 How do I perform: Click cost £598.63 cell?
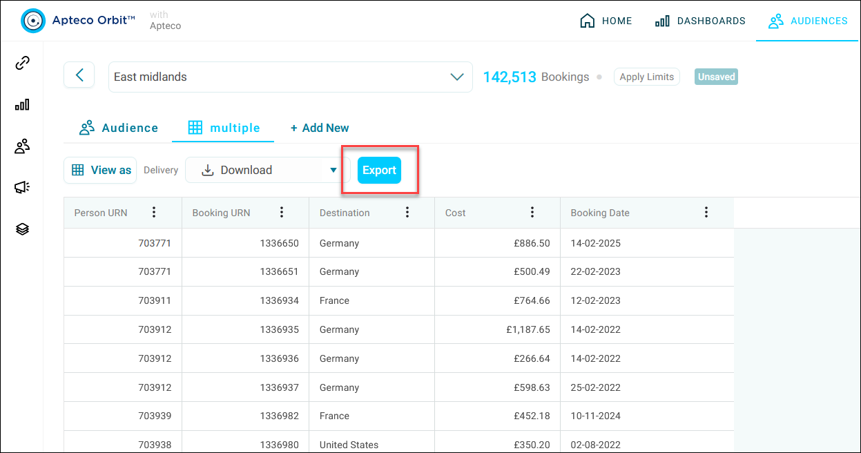tap(497, 387)
